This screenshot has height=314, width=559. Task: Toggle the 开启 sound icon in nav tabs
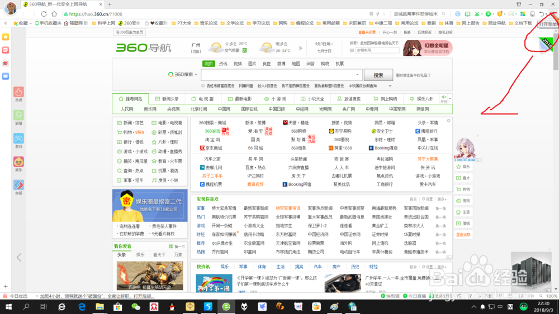pos(443,99)
